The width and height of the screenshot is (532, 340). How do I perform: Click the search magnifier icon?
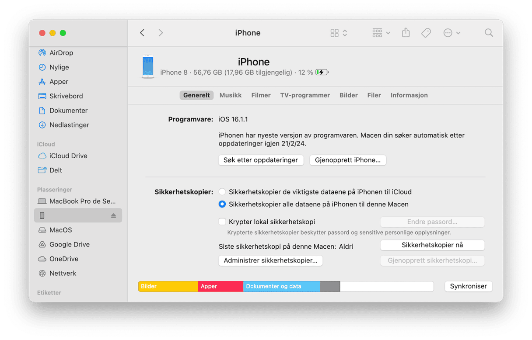pyautogui.click(x=489, y=33)
